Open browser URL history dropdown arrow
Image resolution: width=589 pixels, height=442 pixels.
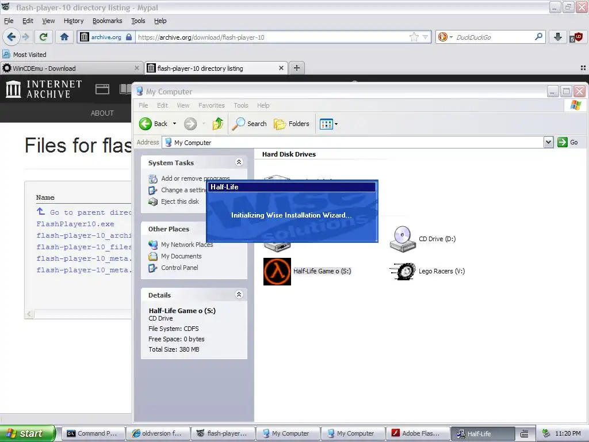(425, 37)
